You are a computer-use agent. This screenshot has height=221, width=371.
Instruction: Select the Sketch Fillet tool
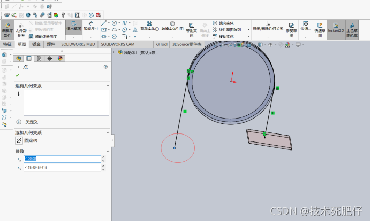click(x=124, y=36)
